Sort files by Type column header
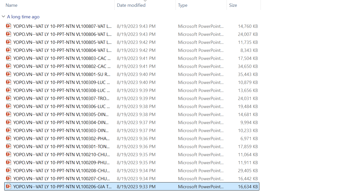Viewport: 349px width, 191px height. [x=183, y=5]
